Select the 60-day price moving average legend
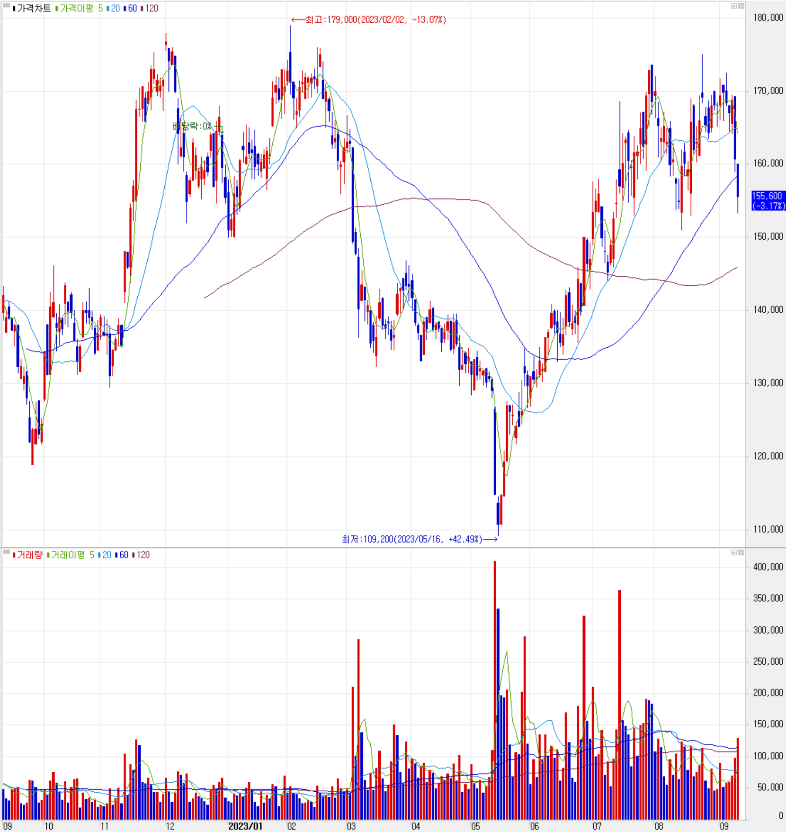 (130, 9)
